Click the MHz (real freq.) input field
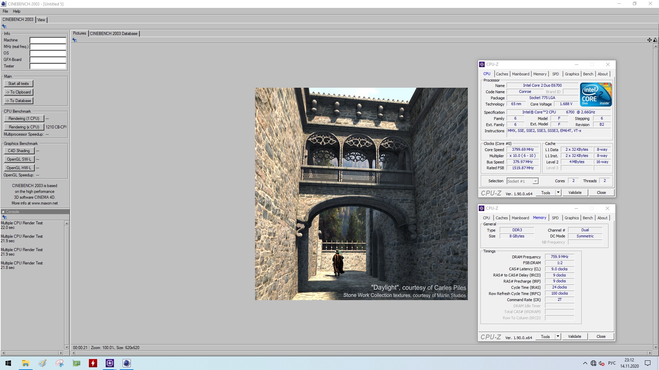 (48, 47)
